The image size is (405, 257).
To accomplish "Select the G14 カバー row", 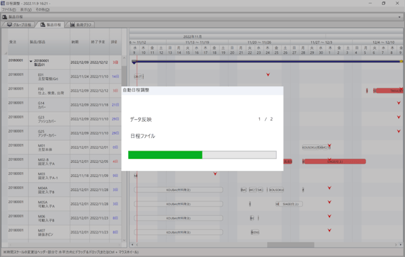I will tap(65, 105).
